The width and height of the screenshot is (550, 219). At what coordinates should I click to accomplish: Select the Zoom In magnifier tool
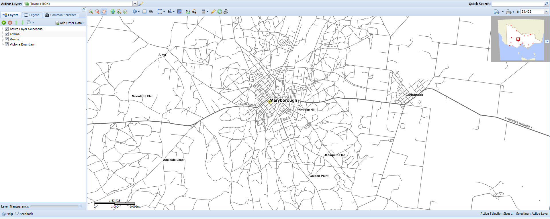(x=91, y=12)
